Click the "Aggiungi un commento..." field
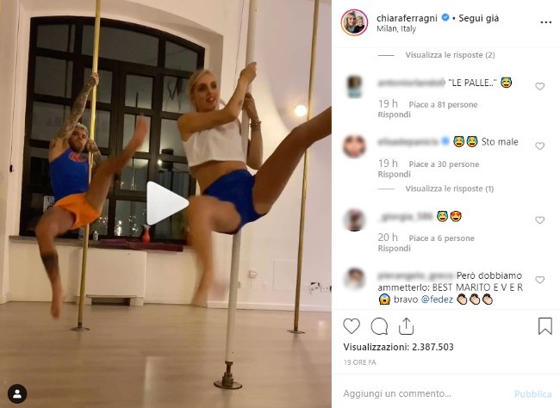This screenshot has width=560, height=408. (x=425, y=393)
